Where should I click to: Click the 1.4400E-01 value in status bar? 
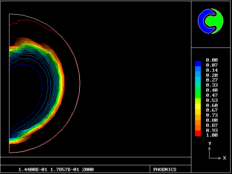coord(30,169)
